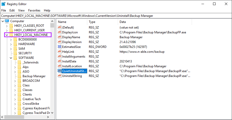
Task: Select the CrowdStrike folder icon
Action: (x=19, y=104)
